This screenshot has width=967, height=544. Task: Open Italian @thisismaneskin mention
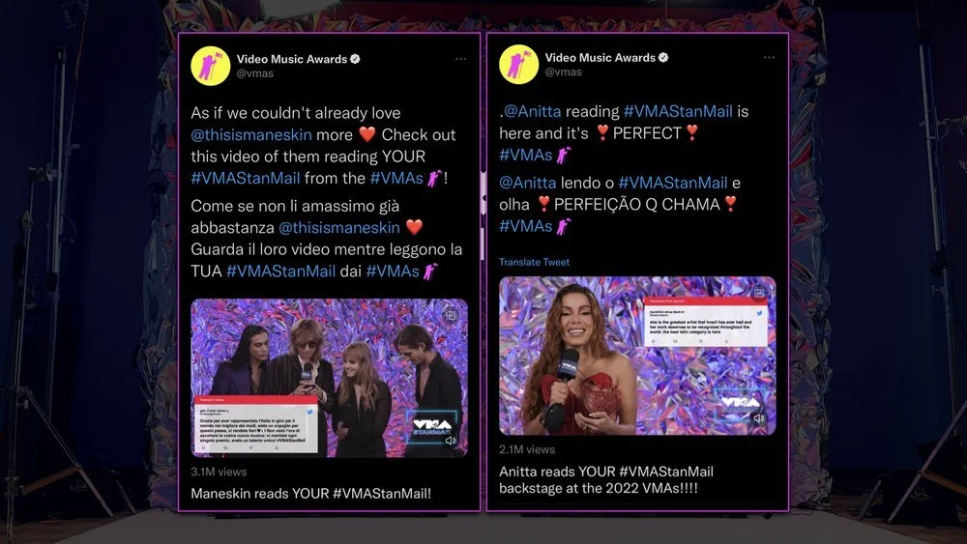coord(339,228)
